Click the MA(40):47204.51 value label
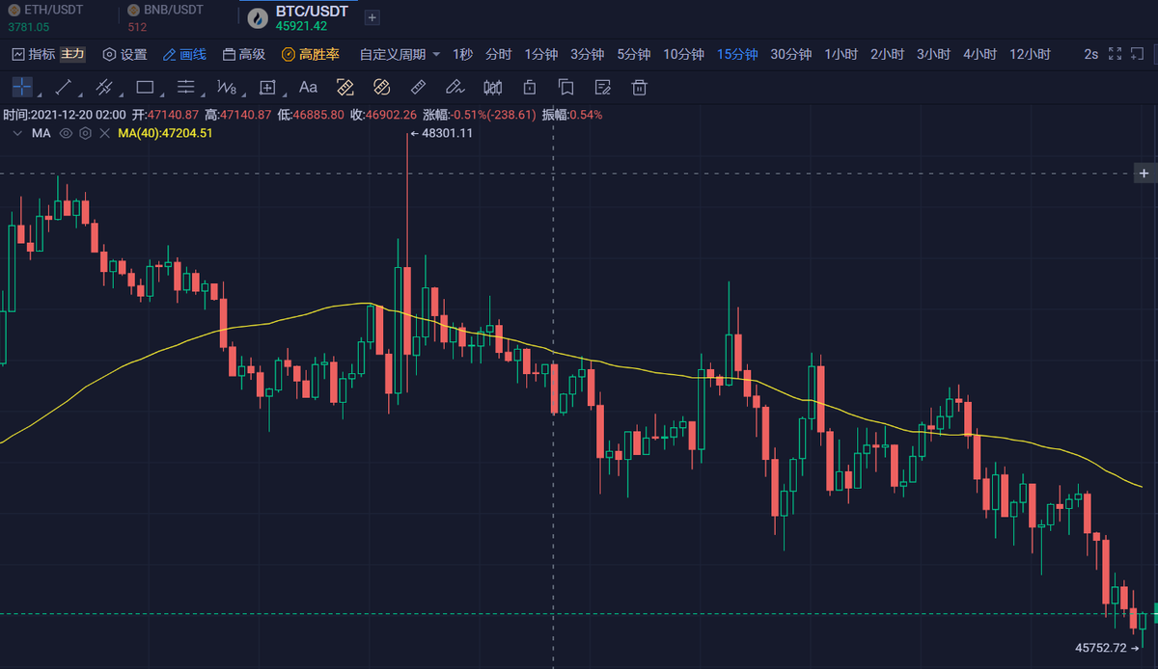This screenshot has width=1158, height=669. (x=165, y=133)
